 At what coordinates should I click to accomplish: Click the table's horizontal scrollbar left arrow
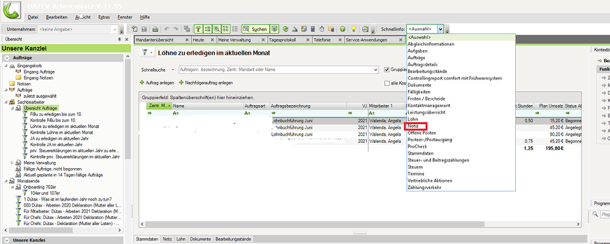[142, 224]
